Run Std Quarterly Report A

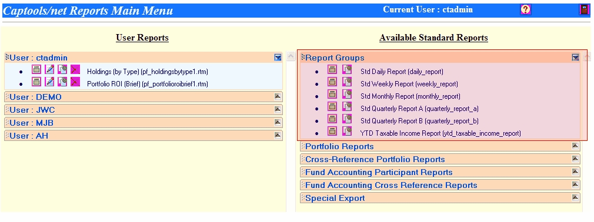click(x=332, y=107)
